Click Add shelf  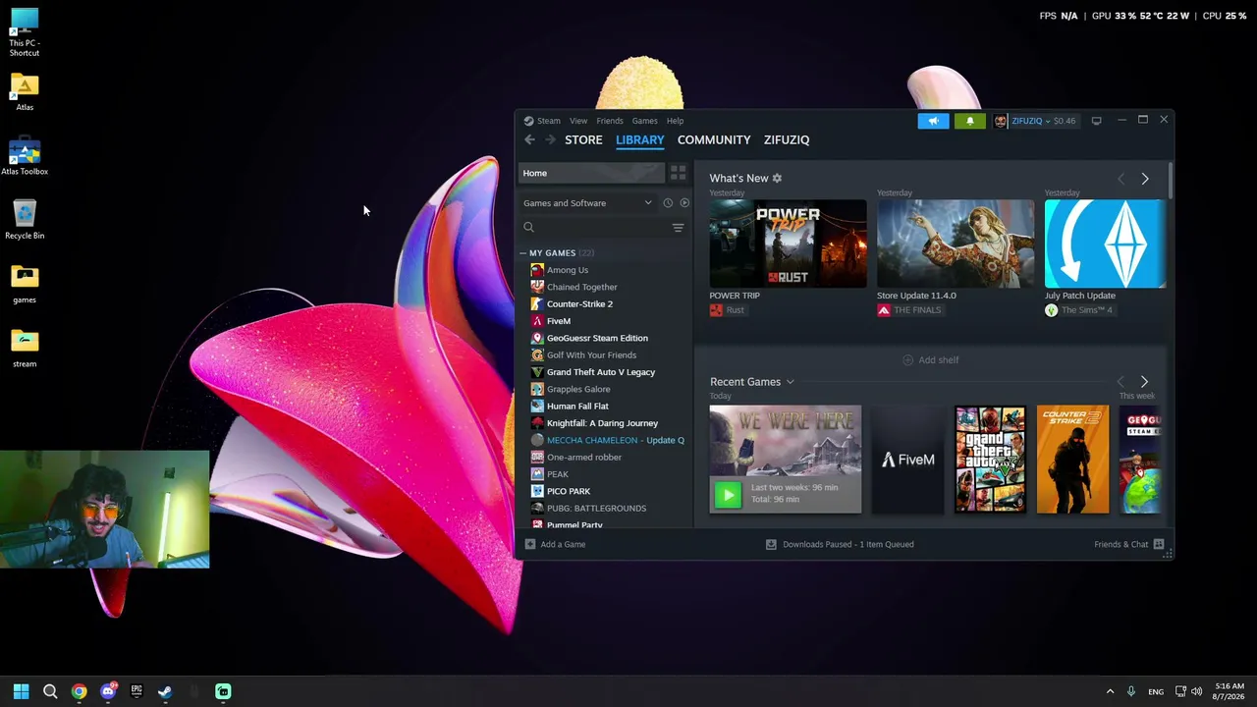coord(930,360)
